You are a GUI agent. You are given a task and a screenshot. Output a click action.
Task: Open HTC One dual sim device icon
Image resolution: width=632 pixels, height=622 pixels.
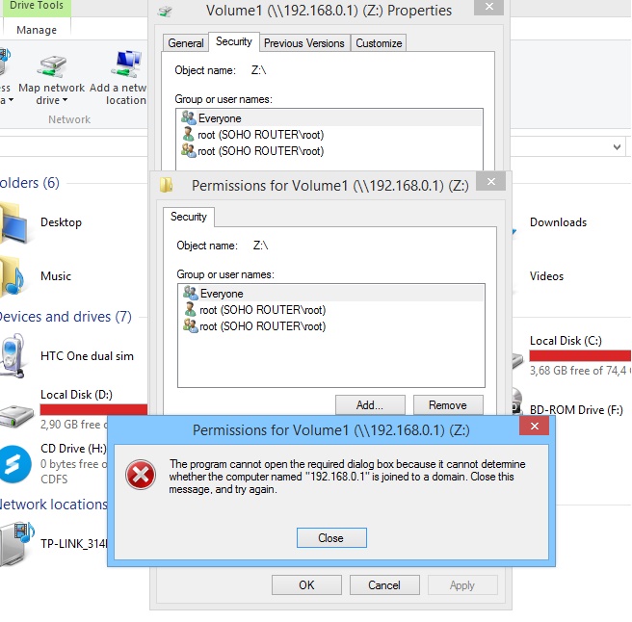coord(13,355)
